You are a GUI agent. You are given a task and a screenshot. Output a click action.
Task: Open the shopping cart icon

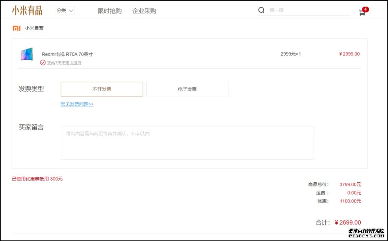coord(362,13)
